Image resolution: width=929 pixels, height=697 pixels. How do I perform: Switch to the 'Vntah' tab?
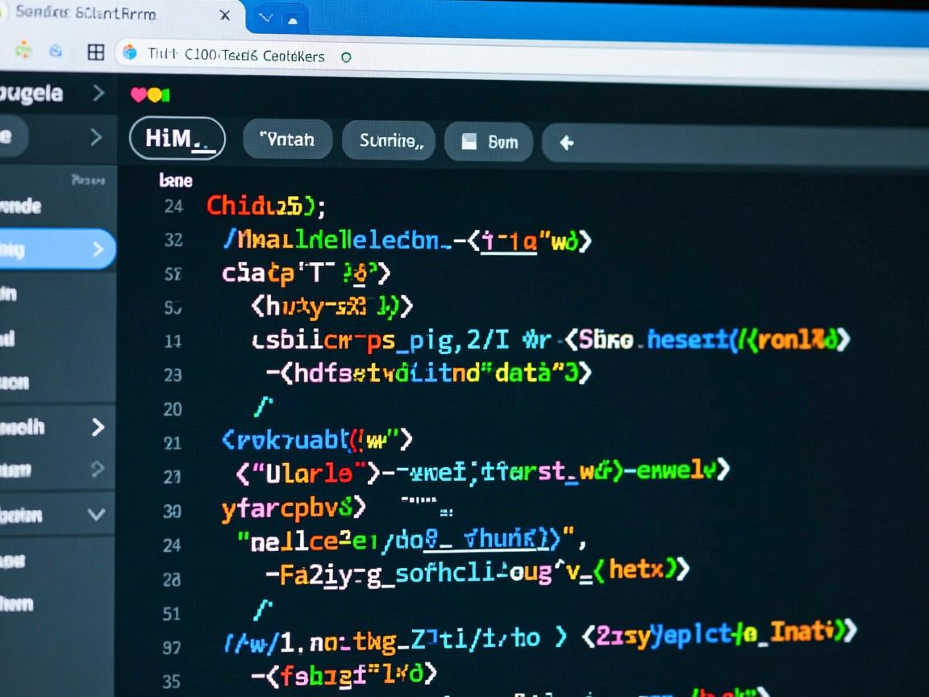click(287, 140)
